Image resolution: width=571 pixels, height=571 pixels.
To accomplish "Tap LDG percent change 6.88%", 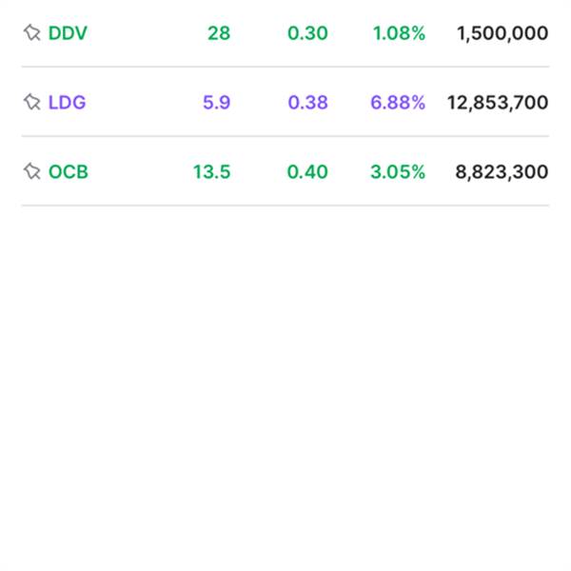I will tap(398, 103).
